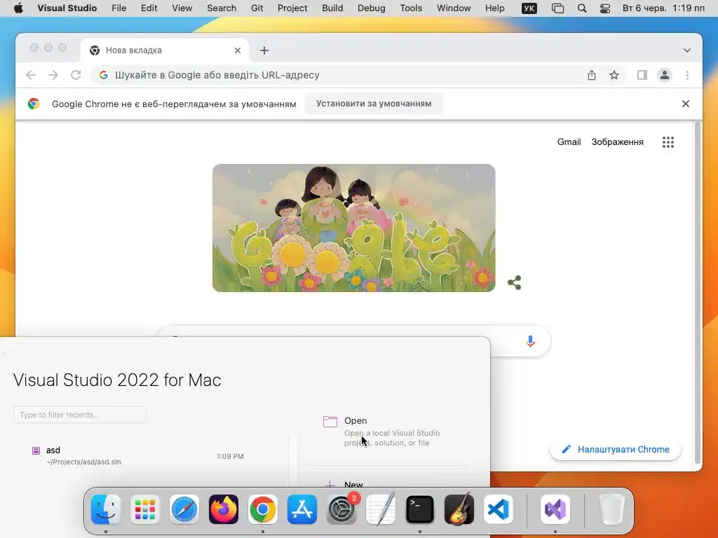Close the Нова вкладка tab

(x=237, y=50)
